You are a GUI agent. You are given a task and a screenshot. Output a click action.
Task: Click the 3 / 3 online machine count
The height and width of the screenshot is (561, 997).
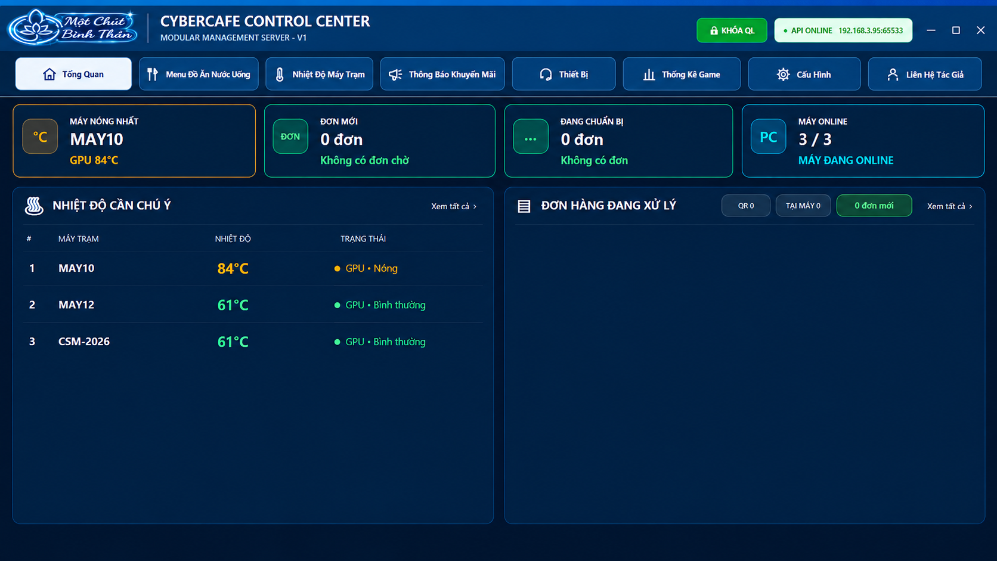815,140
